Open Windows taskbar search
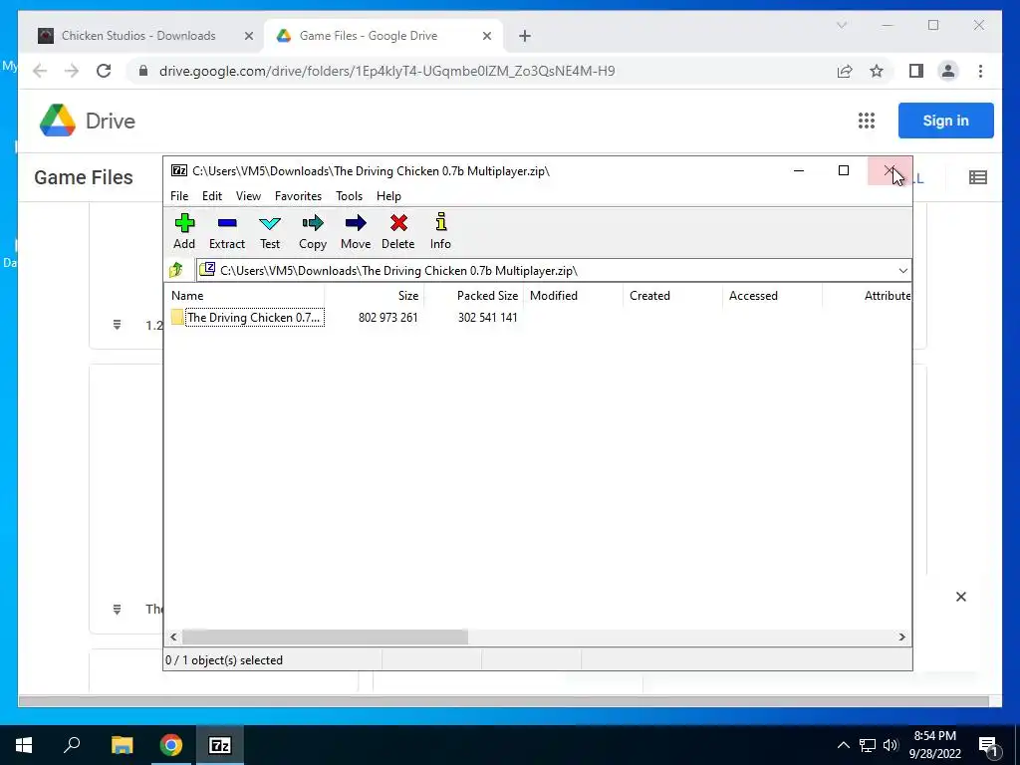Screen dimensions: 1020x765 (x=72, y=745)
